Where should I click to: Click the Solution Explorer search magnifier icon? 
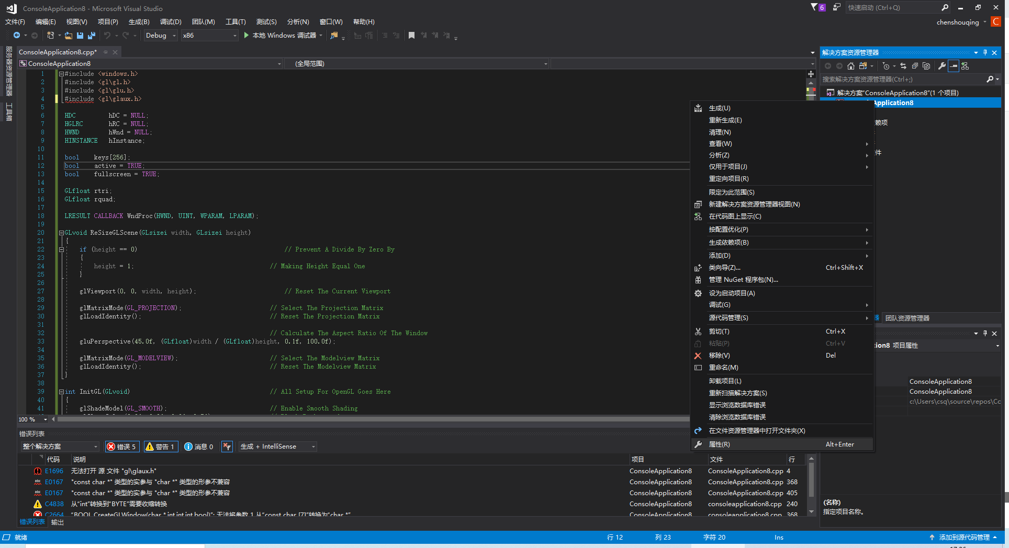[990, 79]
